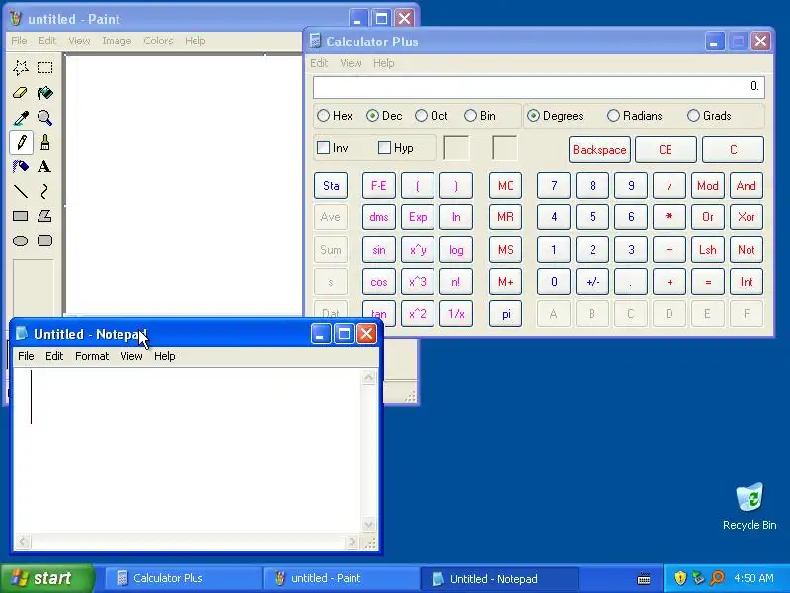Select the Rectangle shape tool
The height and width of the screenshot is (593, 790).
[21, 216]
